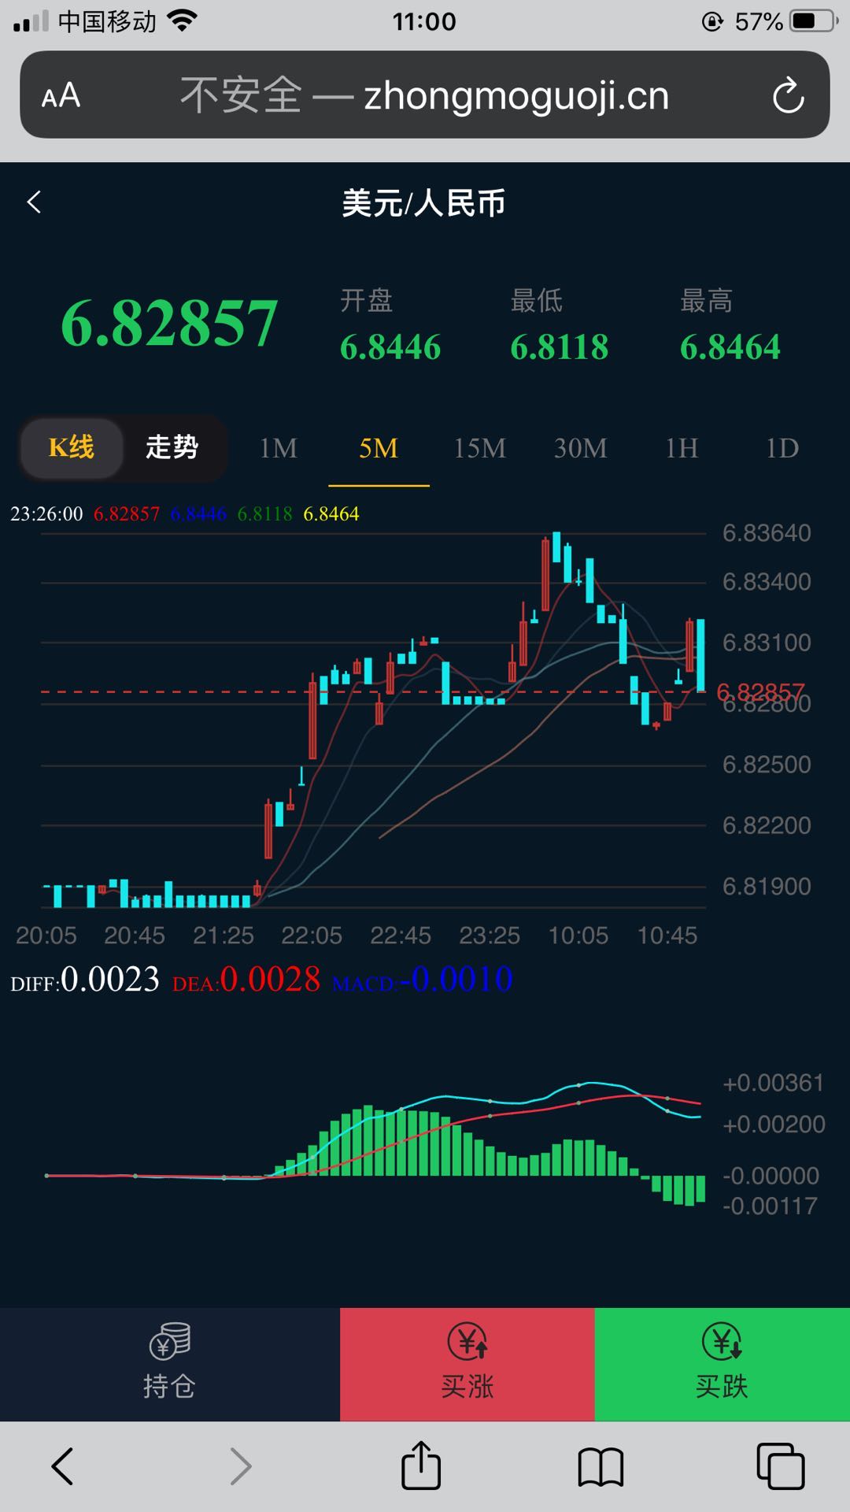Select the 1M timeframe tab
This screenshot has height=1512, width=850.
(279, 448)
